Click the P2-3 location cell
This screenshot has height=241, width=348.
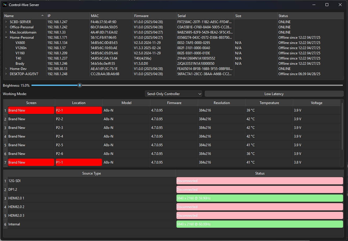point(79,128)
